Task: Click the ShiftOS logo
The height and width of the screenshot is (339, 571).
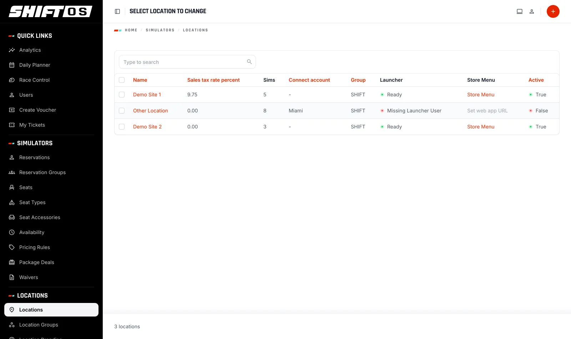Action: coord(51,11)
